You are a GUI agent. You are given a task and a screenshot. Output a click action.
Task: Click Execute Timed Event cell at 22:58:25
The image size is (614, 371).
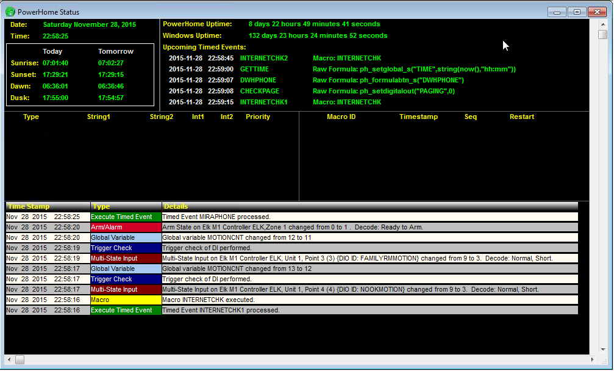126,217
